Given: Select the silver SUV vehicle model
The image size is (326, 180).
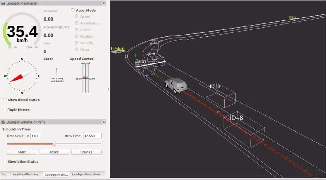Looking at the screenshot, I should (176, 86).
